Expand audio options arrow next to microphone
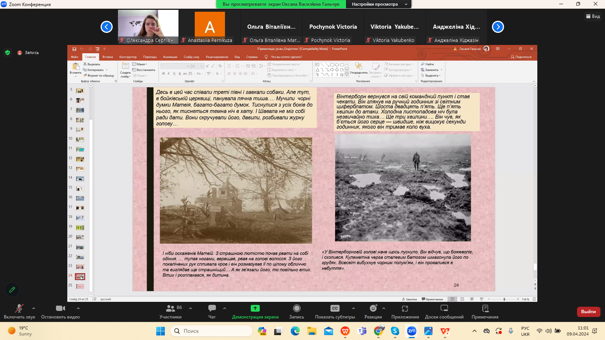605x340 pixels. point(34,308)
